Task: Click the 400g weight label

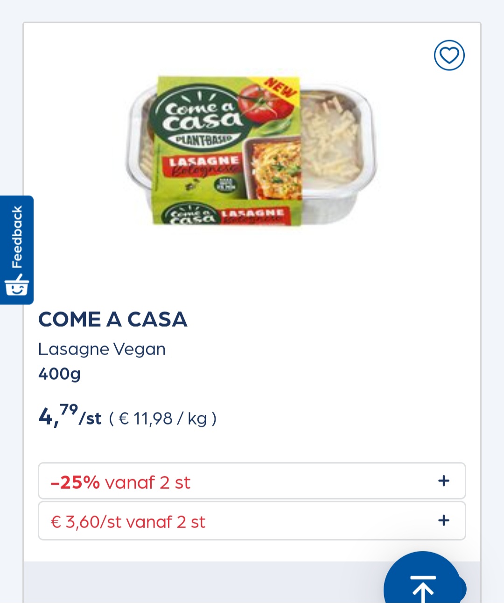Action: (x=59, y=373)
